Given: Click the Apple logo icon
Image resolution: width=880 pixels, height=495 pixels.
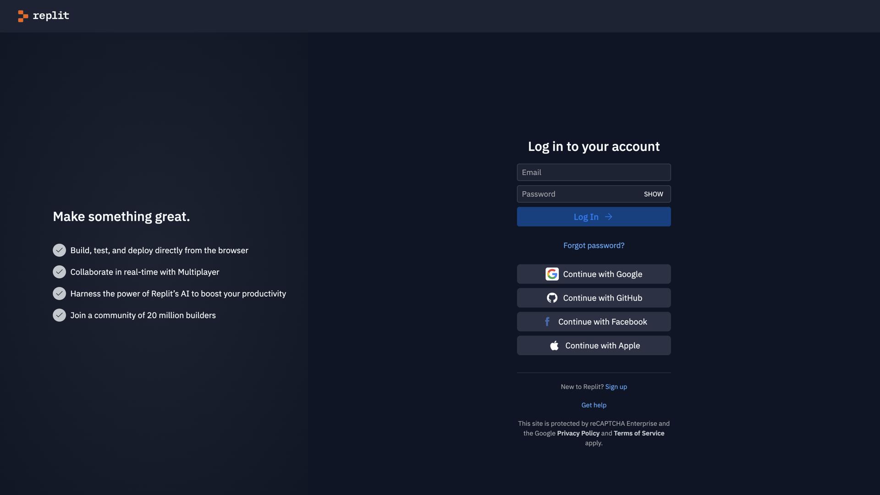Looking at the screenshot, I should pos(554,346).
